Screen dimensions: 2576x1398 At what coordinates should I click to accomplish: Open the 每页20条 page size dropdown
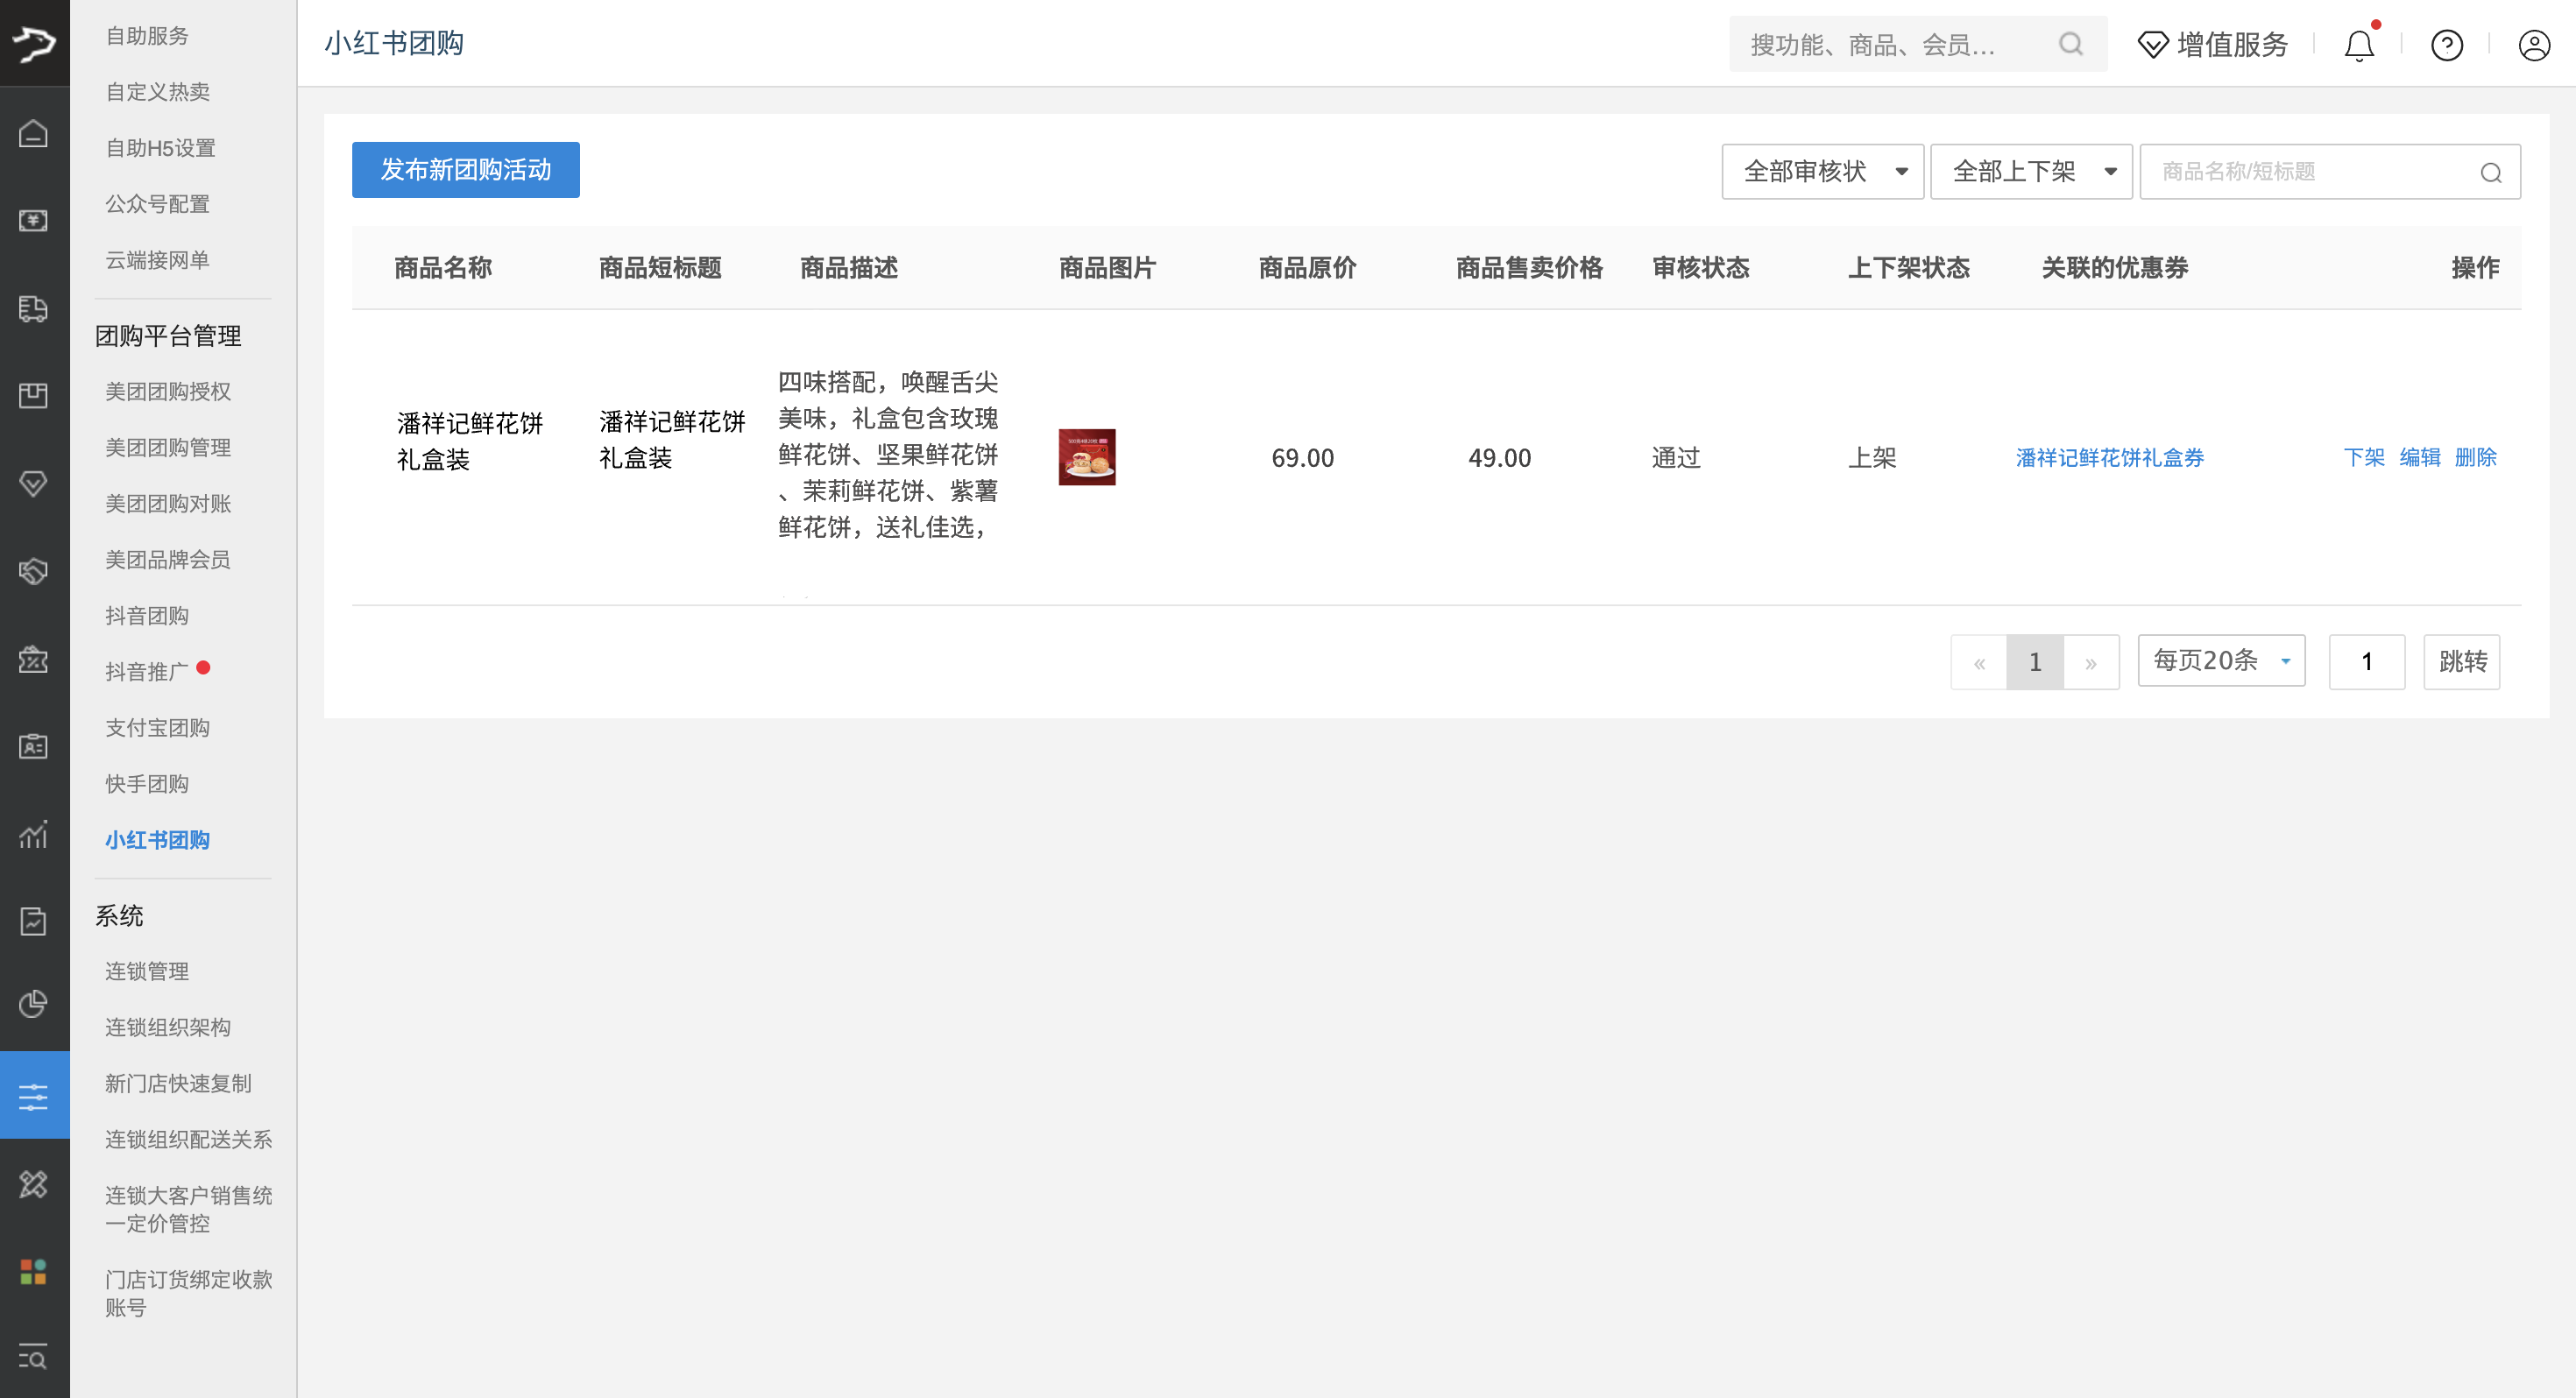tap(2220, 661)
